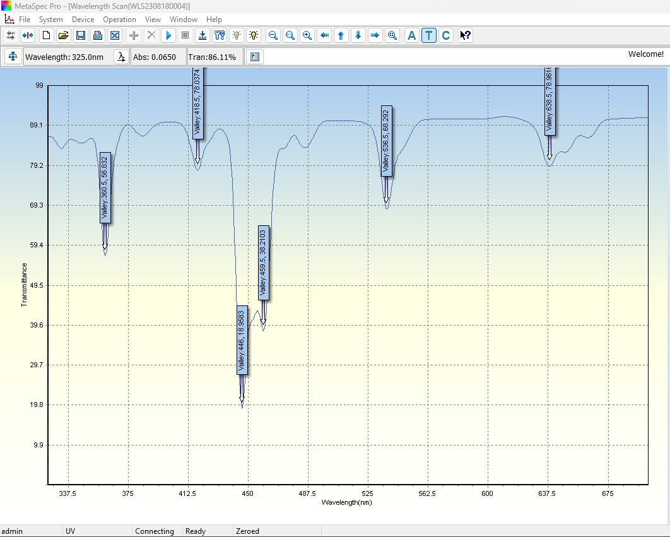Save the scan with the floppy disk icon
This screenshot has width=670, height=537.
coord(80,35)
